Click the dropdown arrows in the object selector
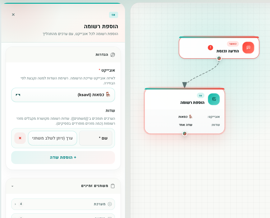This screenshot has height=218, width=270. pos(18,95)
